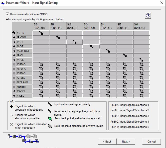Click the wizard progress diagram
The height and width of the screenshot is (148, 166).
tap(23, 139)
